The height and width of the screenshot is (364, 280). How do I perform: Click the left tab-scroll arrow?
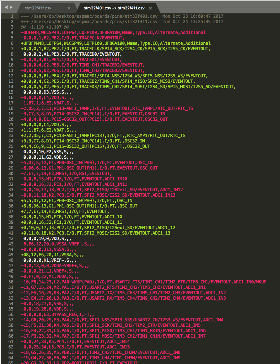tap(6, 8)
